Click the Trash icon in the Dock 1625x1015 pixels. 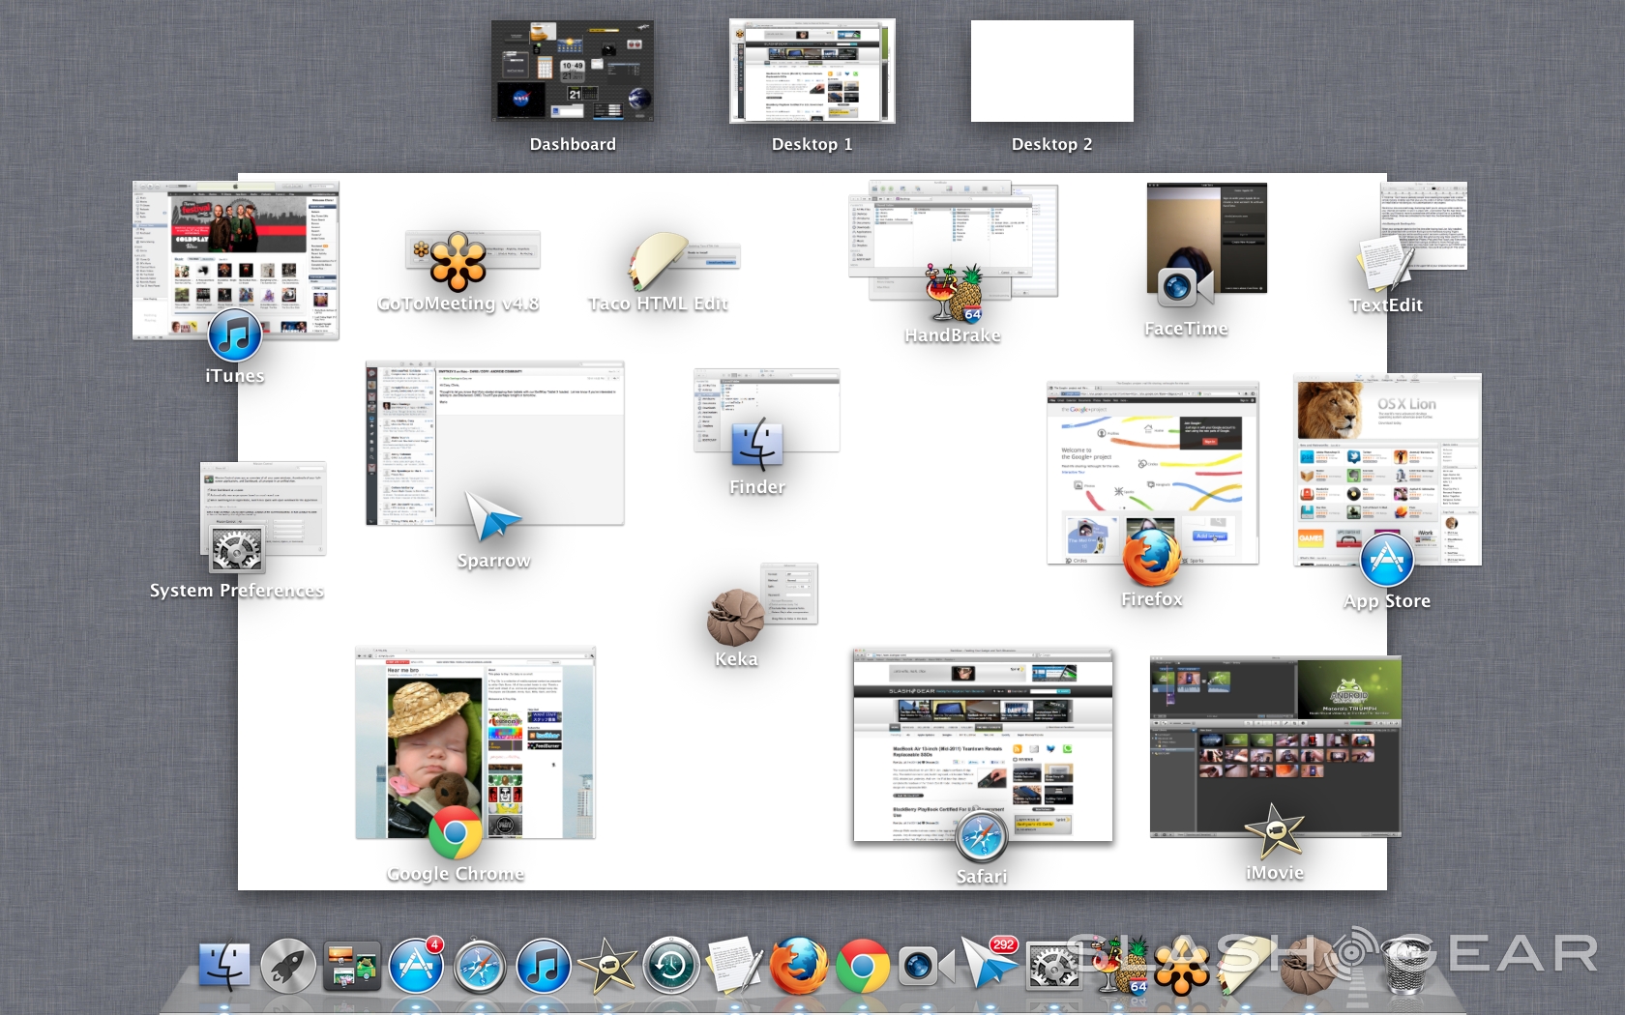(x=1406, y=967)
